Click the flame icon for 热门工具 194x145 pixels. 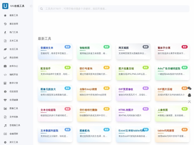tap(5, 32)
